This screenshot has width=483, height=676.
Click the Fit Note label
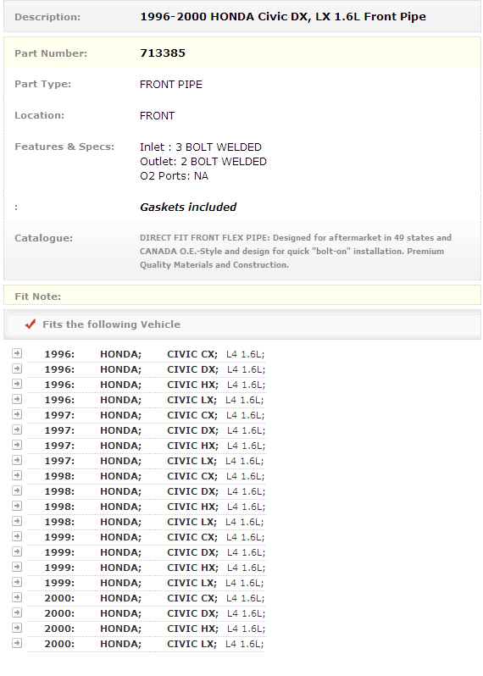[37, 296]
